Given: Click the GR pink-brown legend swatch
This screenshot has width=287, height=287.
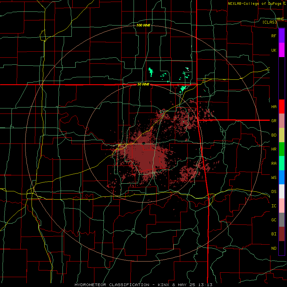Looking at the screenshot, I should point(282,121).
